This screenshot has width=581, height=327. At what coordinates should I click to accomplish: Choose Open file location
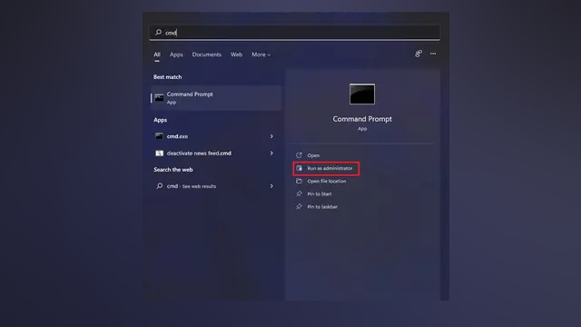pos(327,182)
